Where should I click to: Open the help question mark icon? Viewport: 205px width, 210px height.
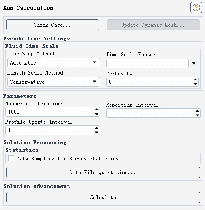pos(196,7)
